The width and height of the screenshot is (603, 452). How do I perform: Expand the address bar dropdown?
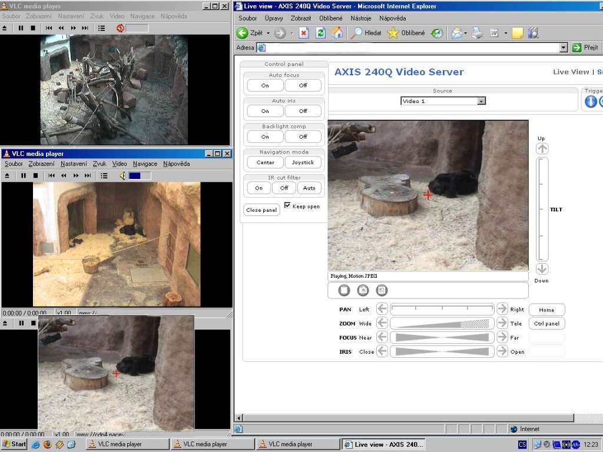(x=564, y=48)
